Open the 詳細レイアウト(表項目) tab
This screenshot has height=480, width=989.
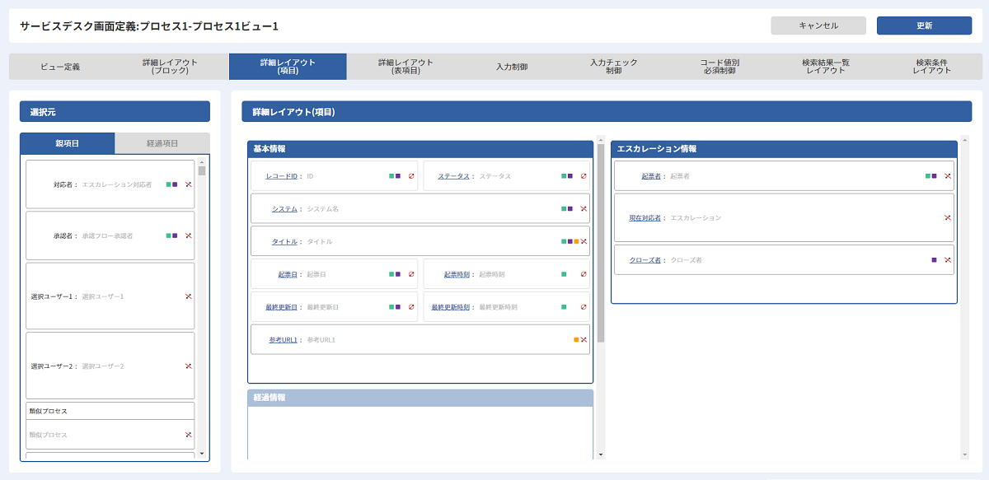point(405,67)
